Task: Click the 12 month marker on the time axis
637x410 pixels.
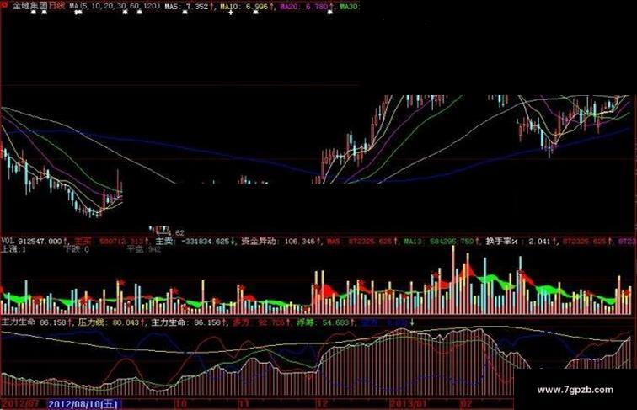Action: click(x=322, y=404)
